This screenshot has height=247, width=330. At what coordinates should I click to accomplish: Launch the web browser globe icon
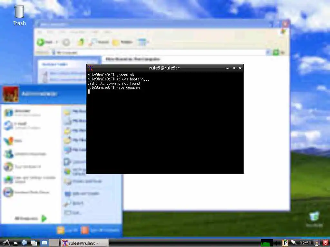click(24, 243)
